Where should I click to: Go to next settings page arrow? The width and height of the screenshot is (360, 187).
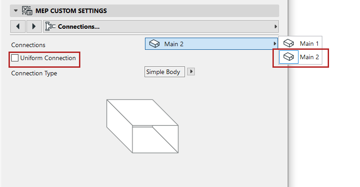pos(34,26)
